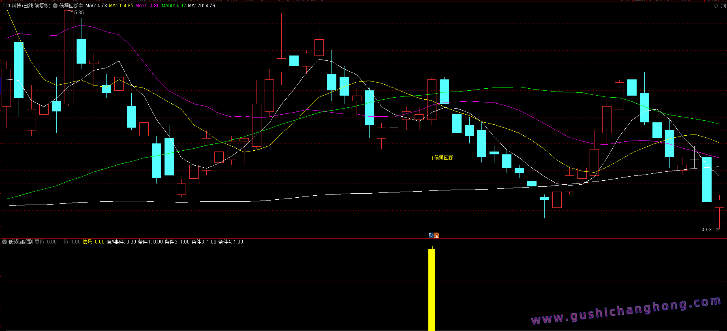Expand the 低频回踩主 indicator dropdown arrow
The image size is (727, 331).
pos(55,6)
